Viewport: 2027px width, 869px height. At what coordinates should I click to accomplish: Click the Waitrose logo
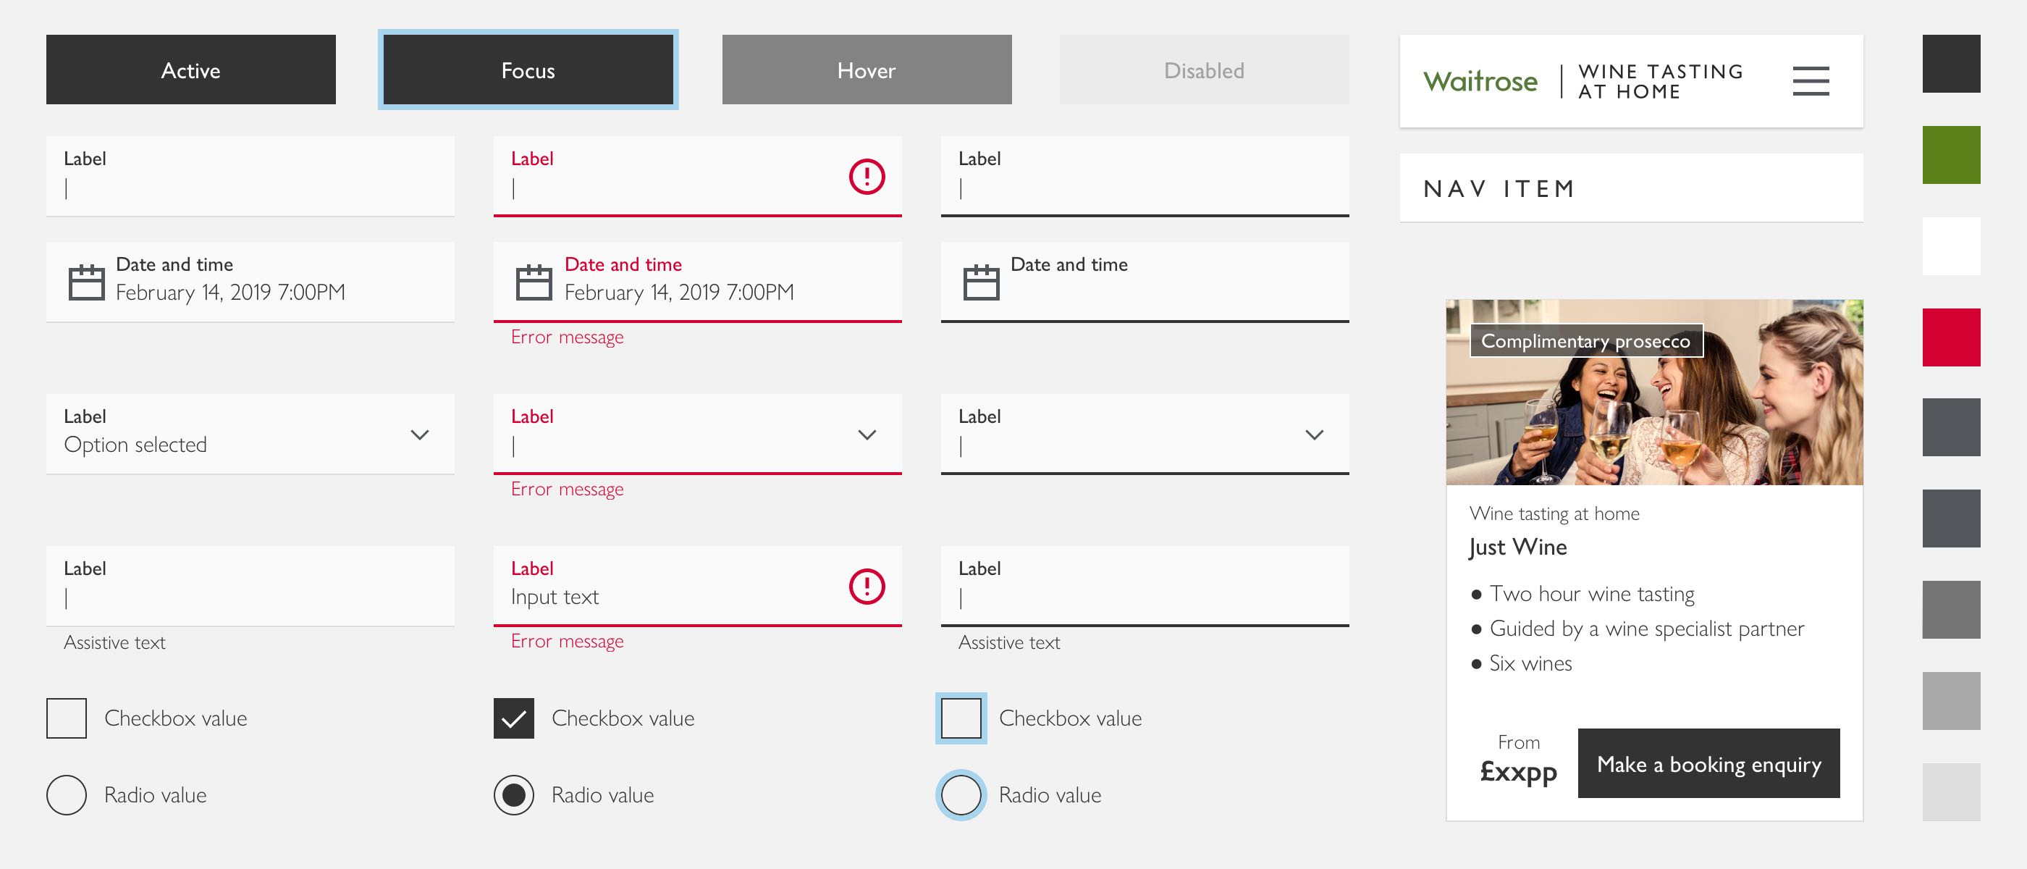coord(1480,81)
